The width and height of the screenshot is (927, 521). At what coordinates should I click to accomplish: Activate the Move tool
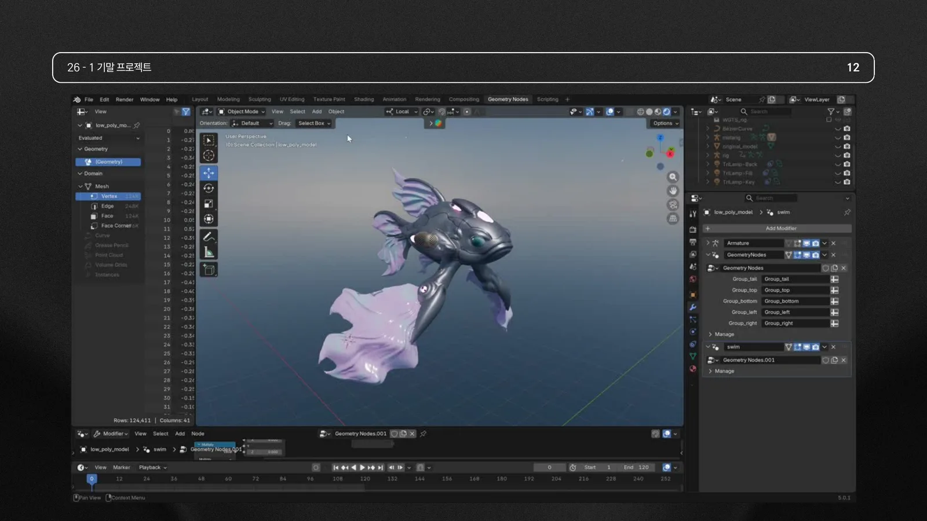[209, 173]
